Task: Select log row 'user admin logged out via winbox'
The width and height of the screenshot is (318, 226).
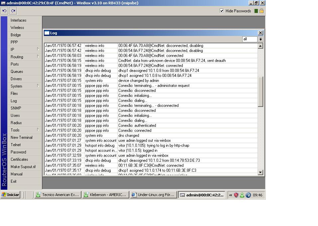Action: pyautogui.click(x=151, y=140)
